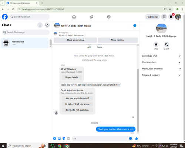Select the Messenger browser tab
This screenshot has width=185, height=148.
coord(22,3)
